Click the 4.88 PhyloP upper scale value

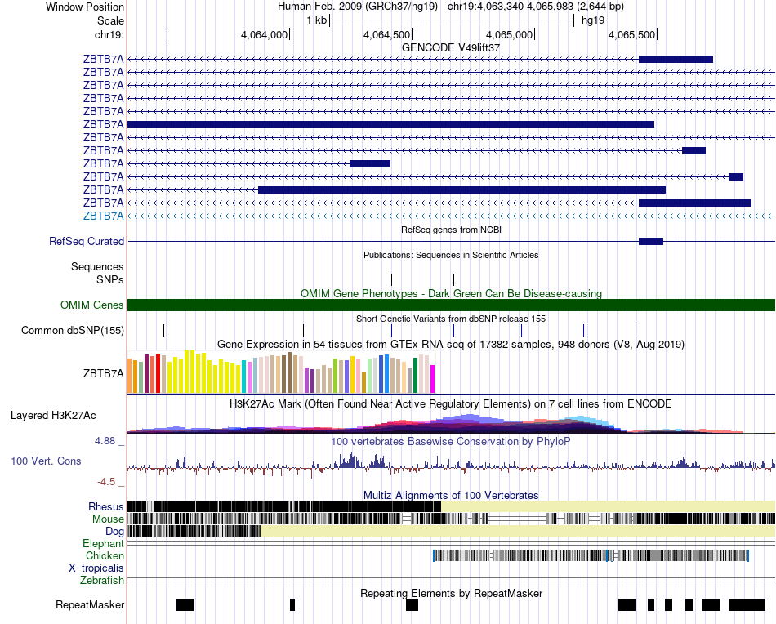(105, 440)
